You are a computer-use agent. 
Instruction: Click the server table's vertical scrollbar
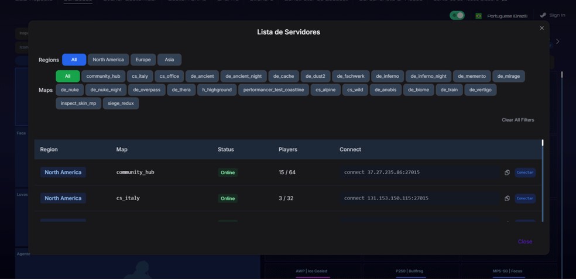coord(543,180)
